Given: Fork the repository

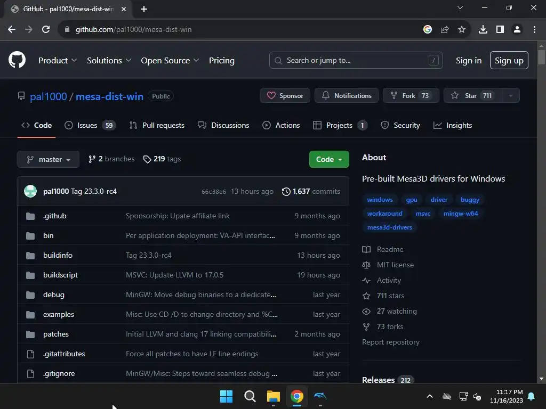Looking at the screenshot, I should click(411, 96).
